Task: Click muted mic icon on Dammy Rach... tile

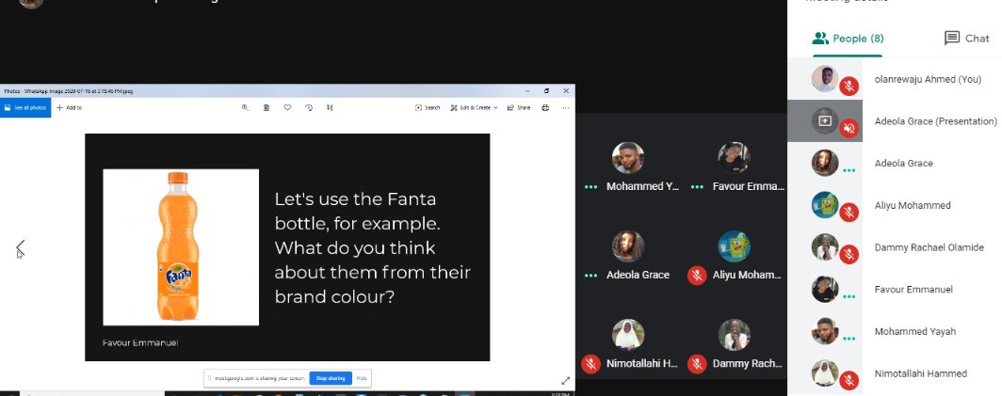Action: point(697,364)
